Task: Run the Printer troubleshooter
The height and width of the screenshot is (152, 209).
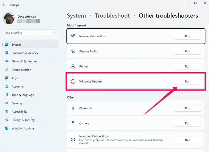Action: pos(187,66)
